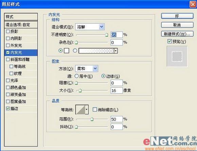
Task: Click the 杂色 noise slider handle
Action: coord(76,43)
